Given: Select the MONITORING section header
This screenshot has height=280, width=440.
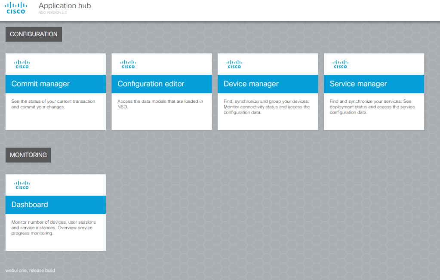Looking at the screenshot, I should click(x=28, y=155).
